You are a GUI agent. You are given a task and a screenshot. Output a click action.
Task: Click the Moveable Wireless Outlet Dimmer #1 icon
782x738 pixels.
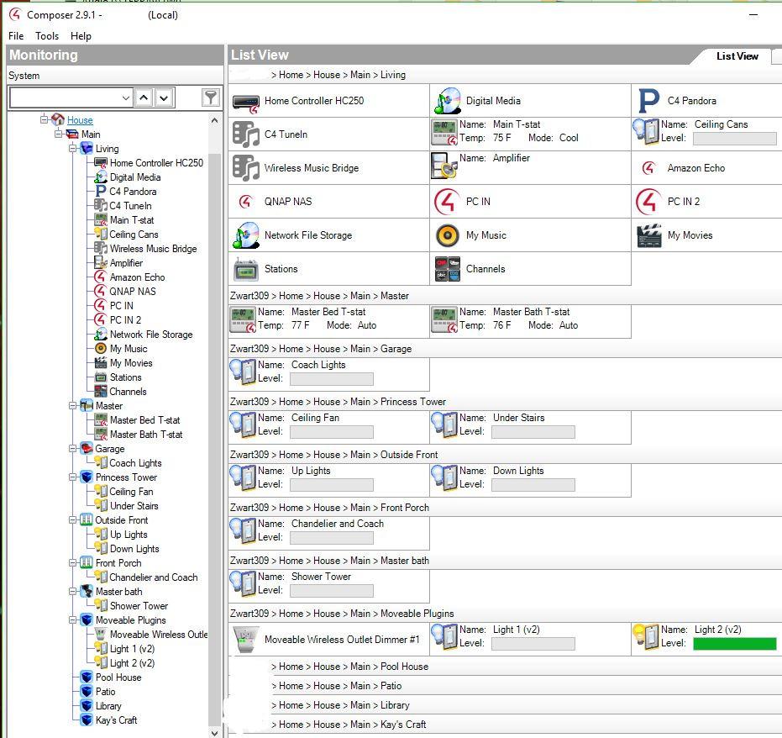[246, 640]
